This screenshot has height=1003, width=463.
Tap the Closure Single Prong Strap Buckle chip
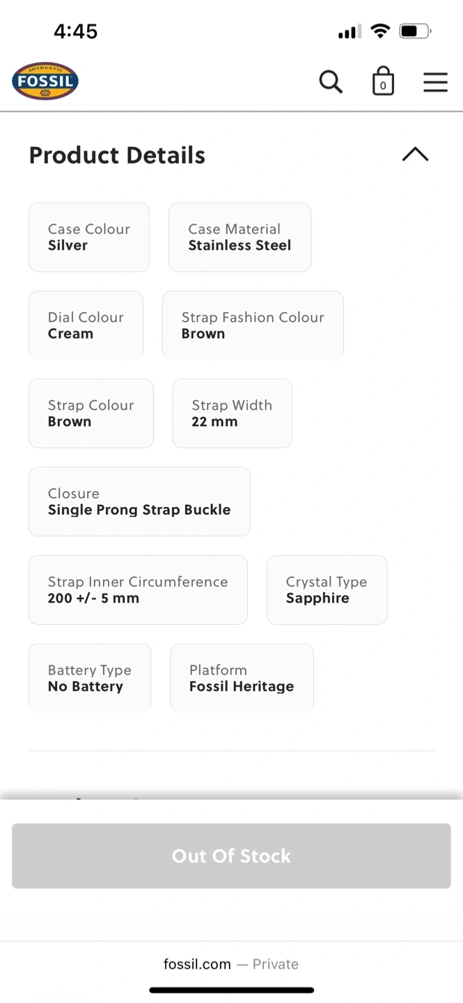139,501
